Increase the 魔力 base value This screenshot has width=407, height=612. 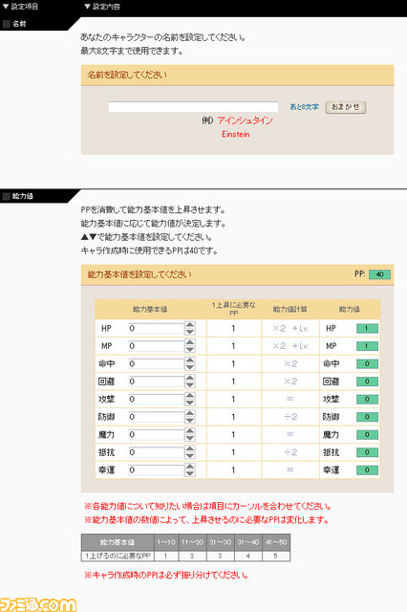[x=190, y=431]
